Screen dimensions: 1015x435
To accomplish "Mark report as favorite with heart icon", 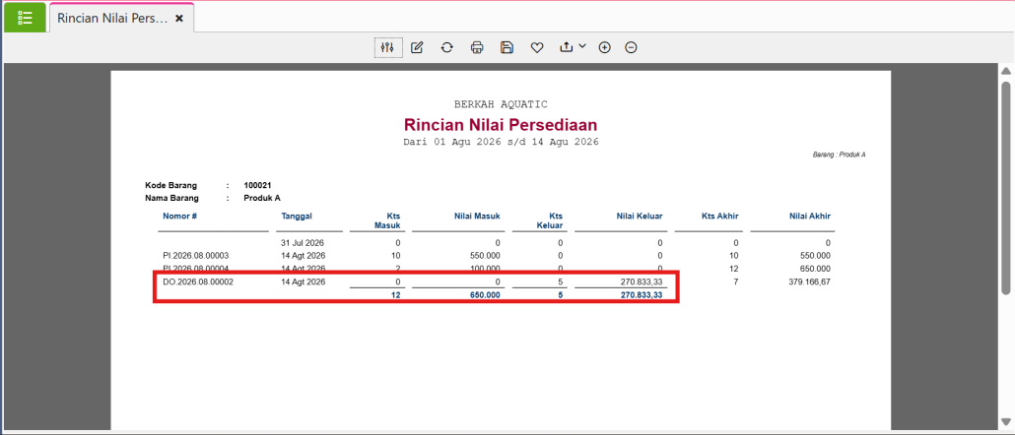I will 537,47.
